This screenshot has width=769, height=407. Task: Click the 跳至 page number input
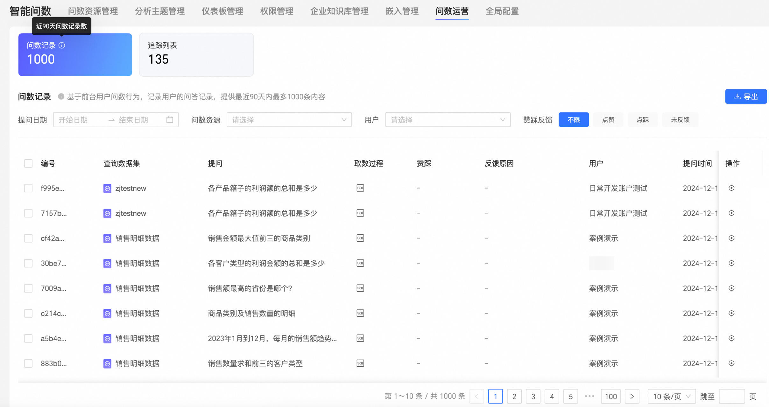pos(732,397)
